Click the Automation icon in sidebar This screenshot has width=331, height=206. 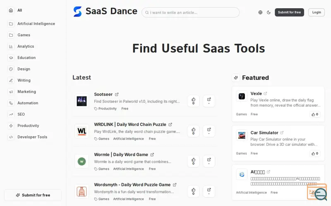[x=11, y=103]
